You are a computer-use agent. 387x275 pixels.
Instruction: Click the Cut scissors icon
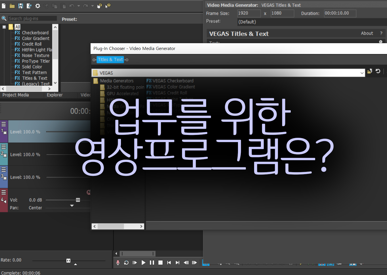[46, 6]
